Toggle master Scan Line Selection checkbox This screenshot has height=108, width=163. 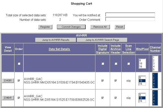click(x=128, y=63)
